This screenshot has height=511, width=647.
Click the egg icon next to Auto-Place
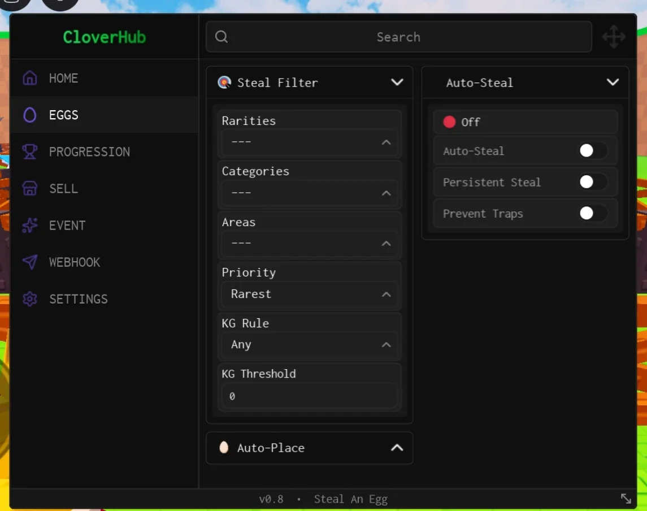[x=224, y=448]
